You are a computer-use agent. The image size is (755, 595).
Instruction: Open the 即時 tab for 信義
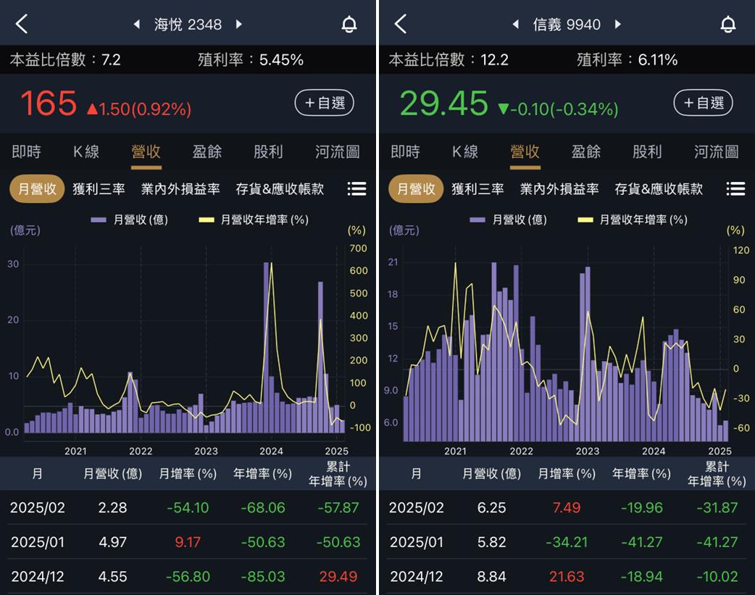pyautogui.click(x=406, y=151)
